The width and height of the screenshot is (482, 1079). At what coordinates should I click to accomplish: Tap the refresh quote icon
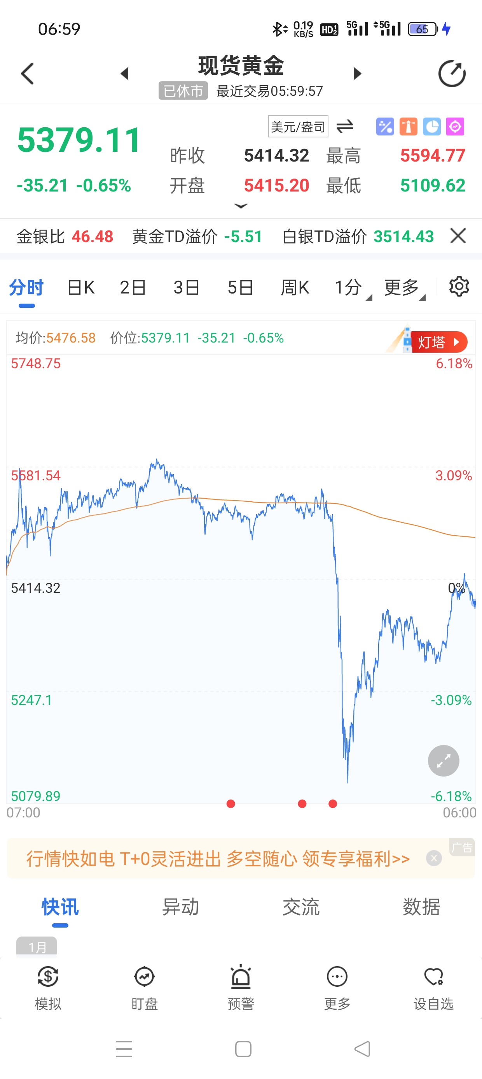tap(451, 74)
